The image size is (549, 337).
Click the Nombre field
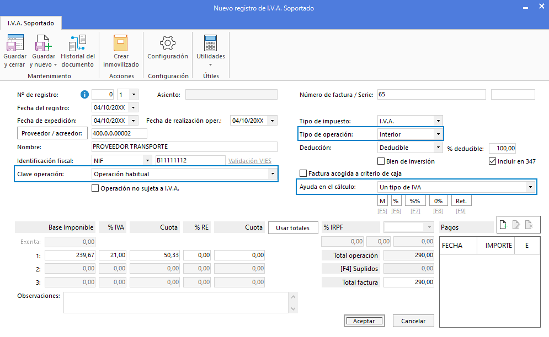184,146
